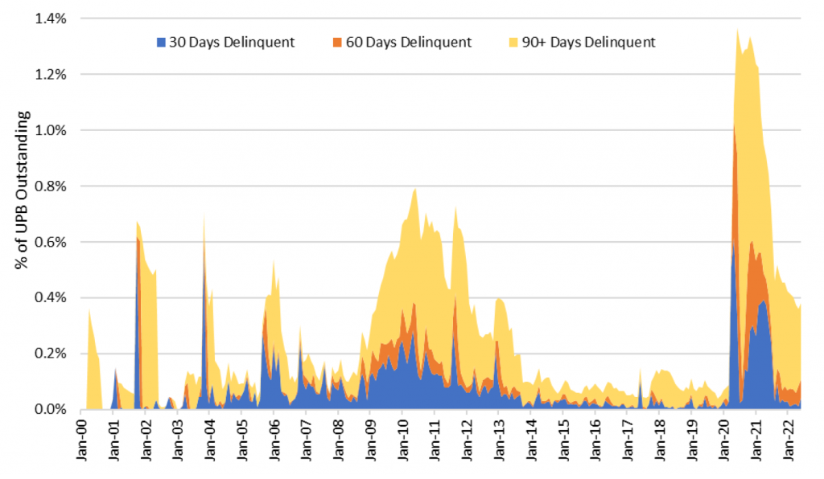
Task: Select the "30 Days Delinquent" legend label
Action: 230,42
